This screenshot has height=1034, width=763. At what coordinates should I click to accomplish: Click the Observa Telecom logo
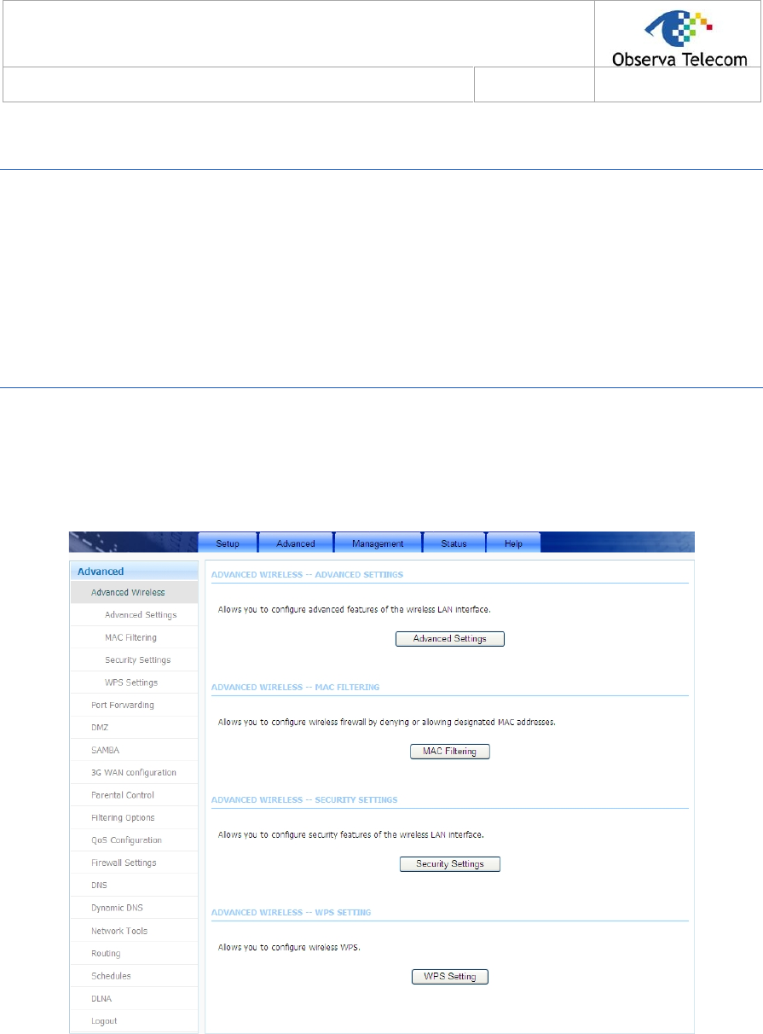point(679,37)
